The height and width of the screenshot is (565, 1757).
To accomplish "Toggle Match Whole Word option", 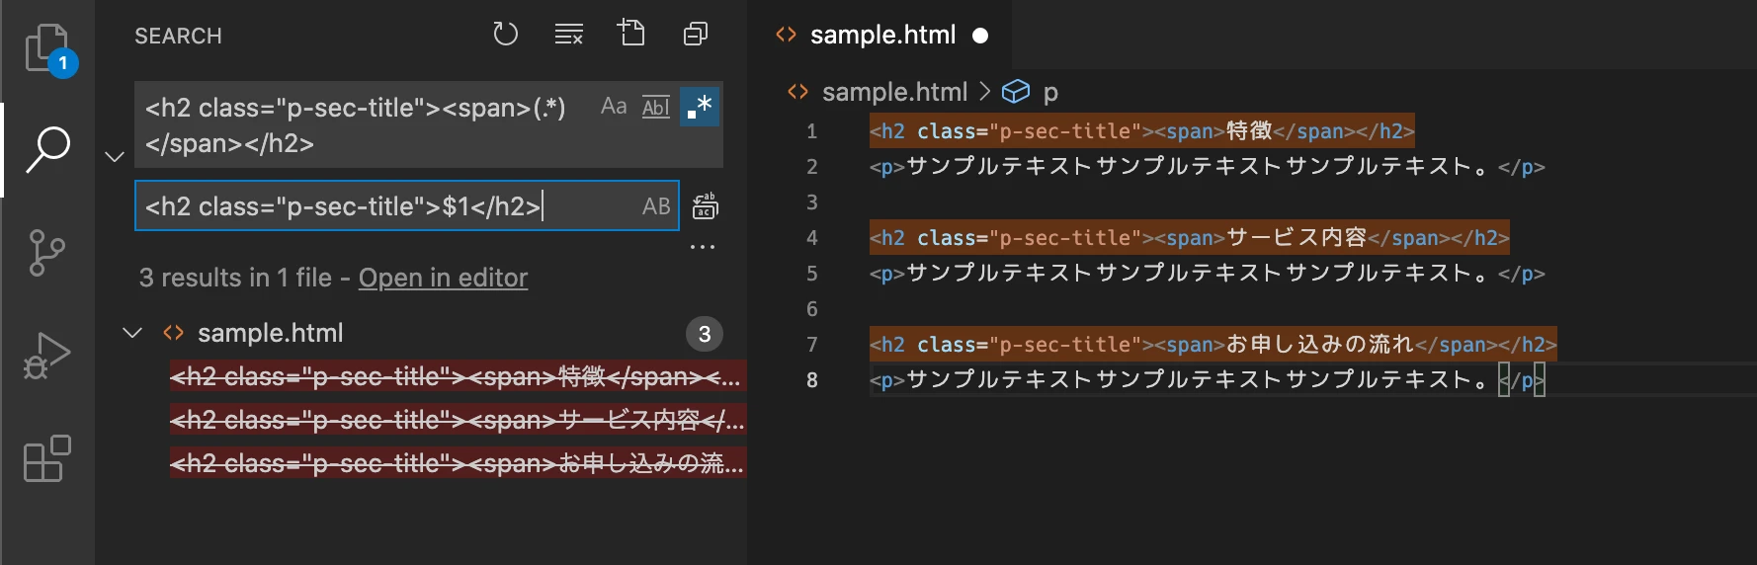I will point(656,106).
